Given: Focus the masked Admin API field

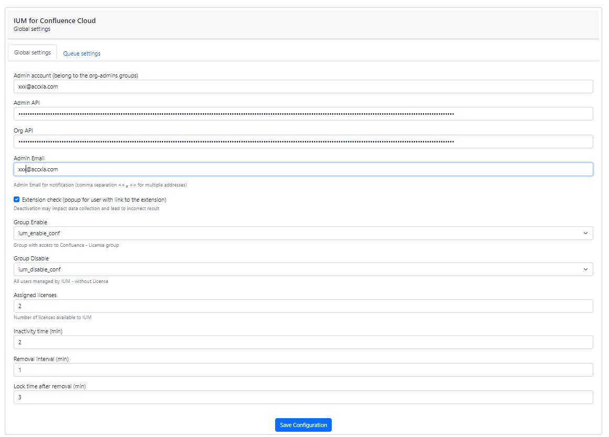Looking at the screenshot, I should click(303, 114).
